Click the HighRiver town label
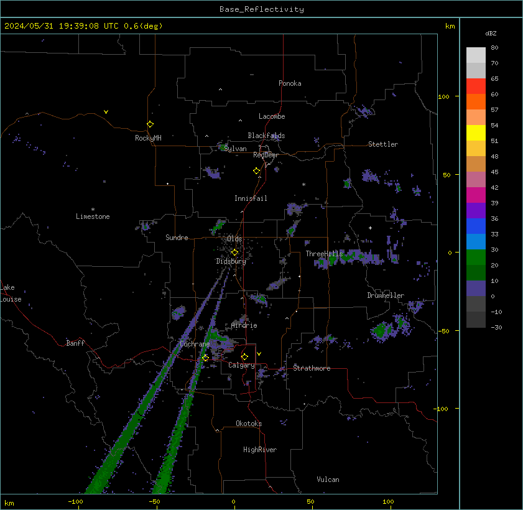Screen dimensions: 523x510 (260, 450)
